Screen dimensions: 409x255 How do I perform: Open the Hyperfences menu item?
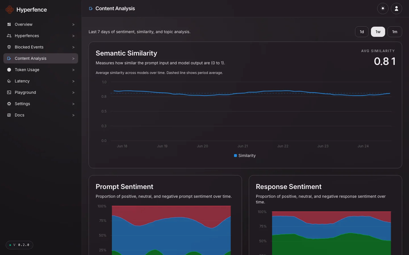click(x=41, y=36)
